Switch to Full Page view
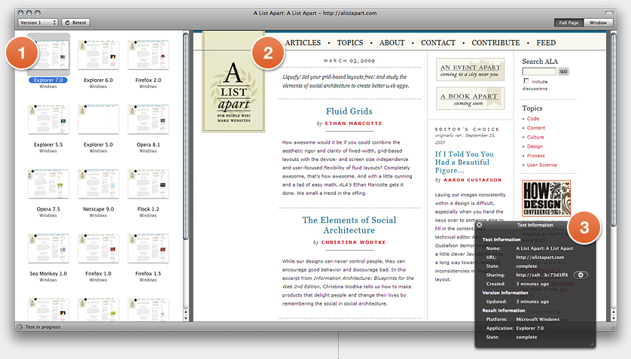Screen dimensions: 631x359 (569, 23)
